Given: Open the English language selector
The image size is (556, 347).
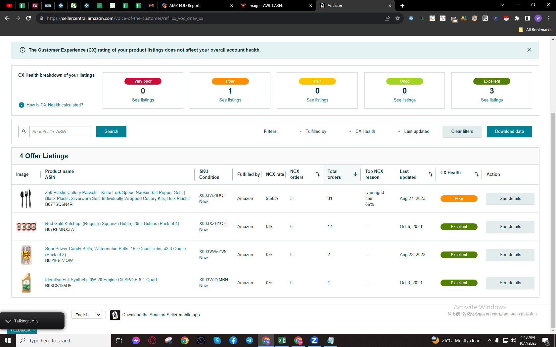Looking at the screenshot, I should tap(87, 315).
